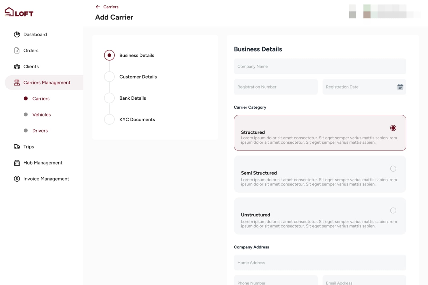Click the Company Address label
Viewport: 428px width, 285px height.
tap(251, 247)
